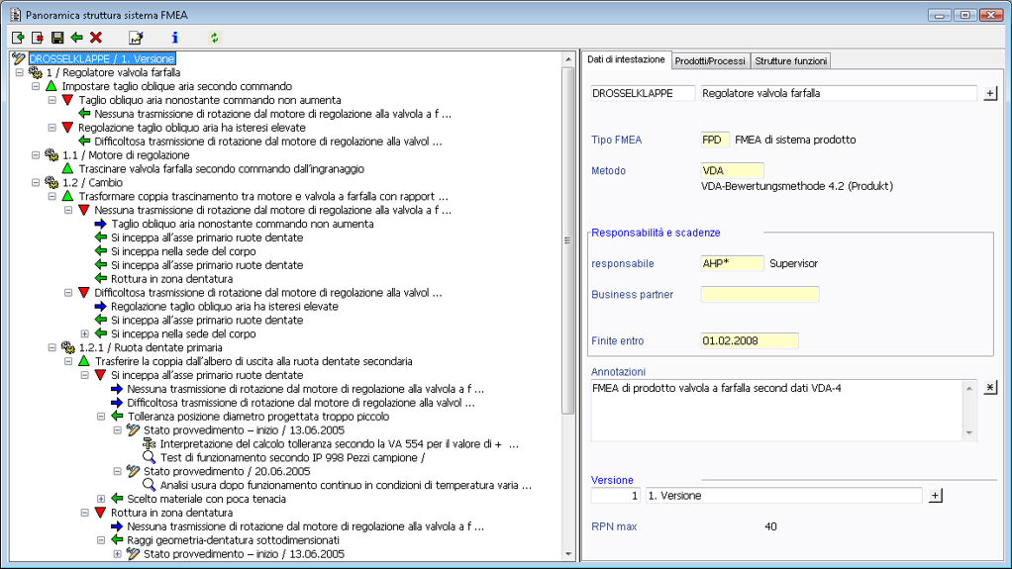Open the edit pencil-and-paper toolbar icon
The image size is (1012, 569).
coord(136,38)
